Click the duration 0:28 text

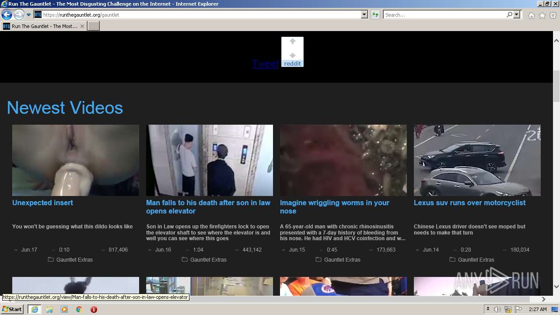click(x=466, y=250)
